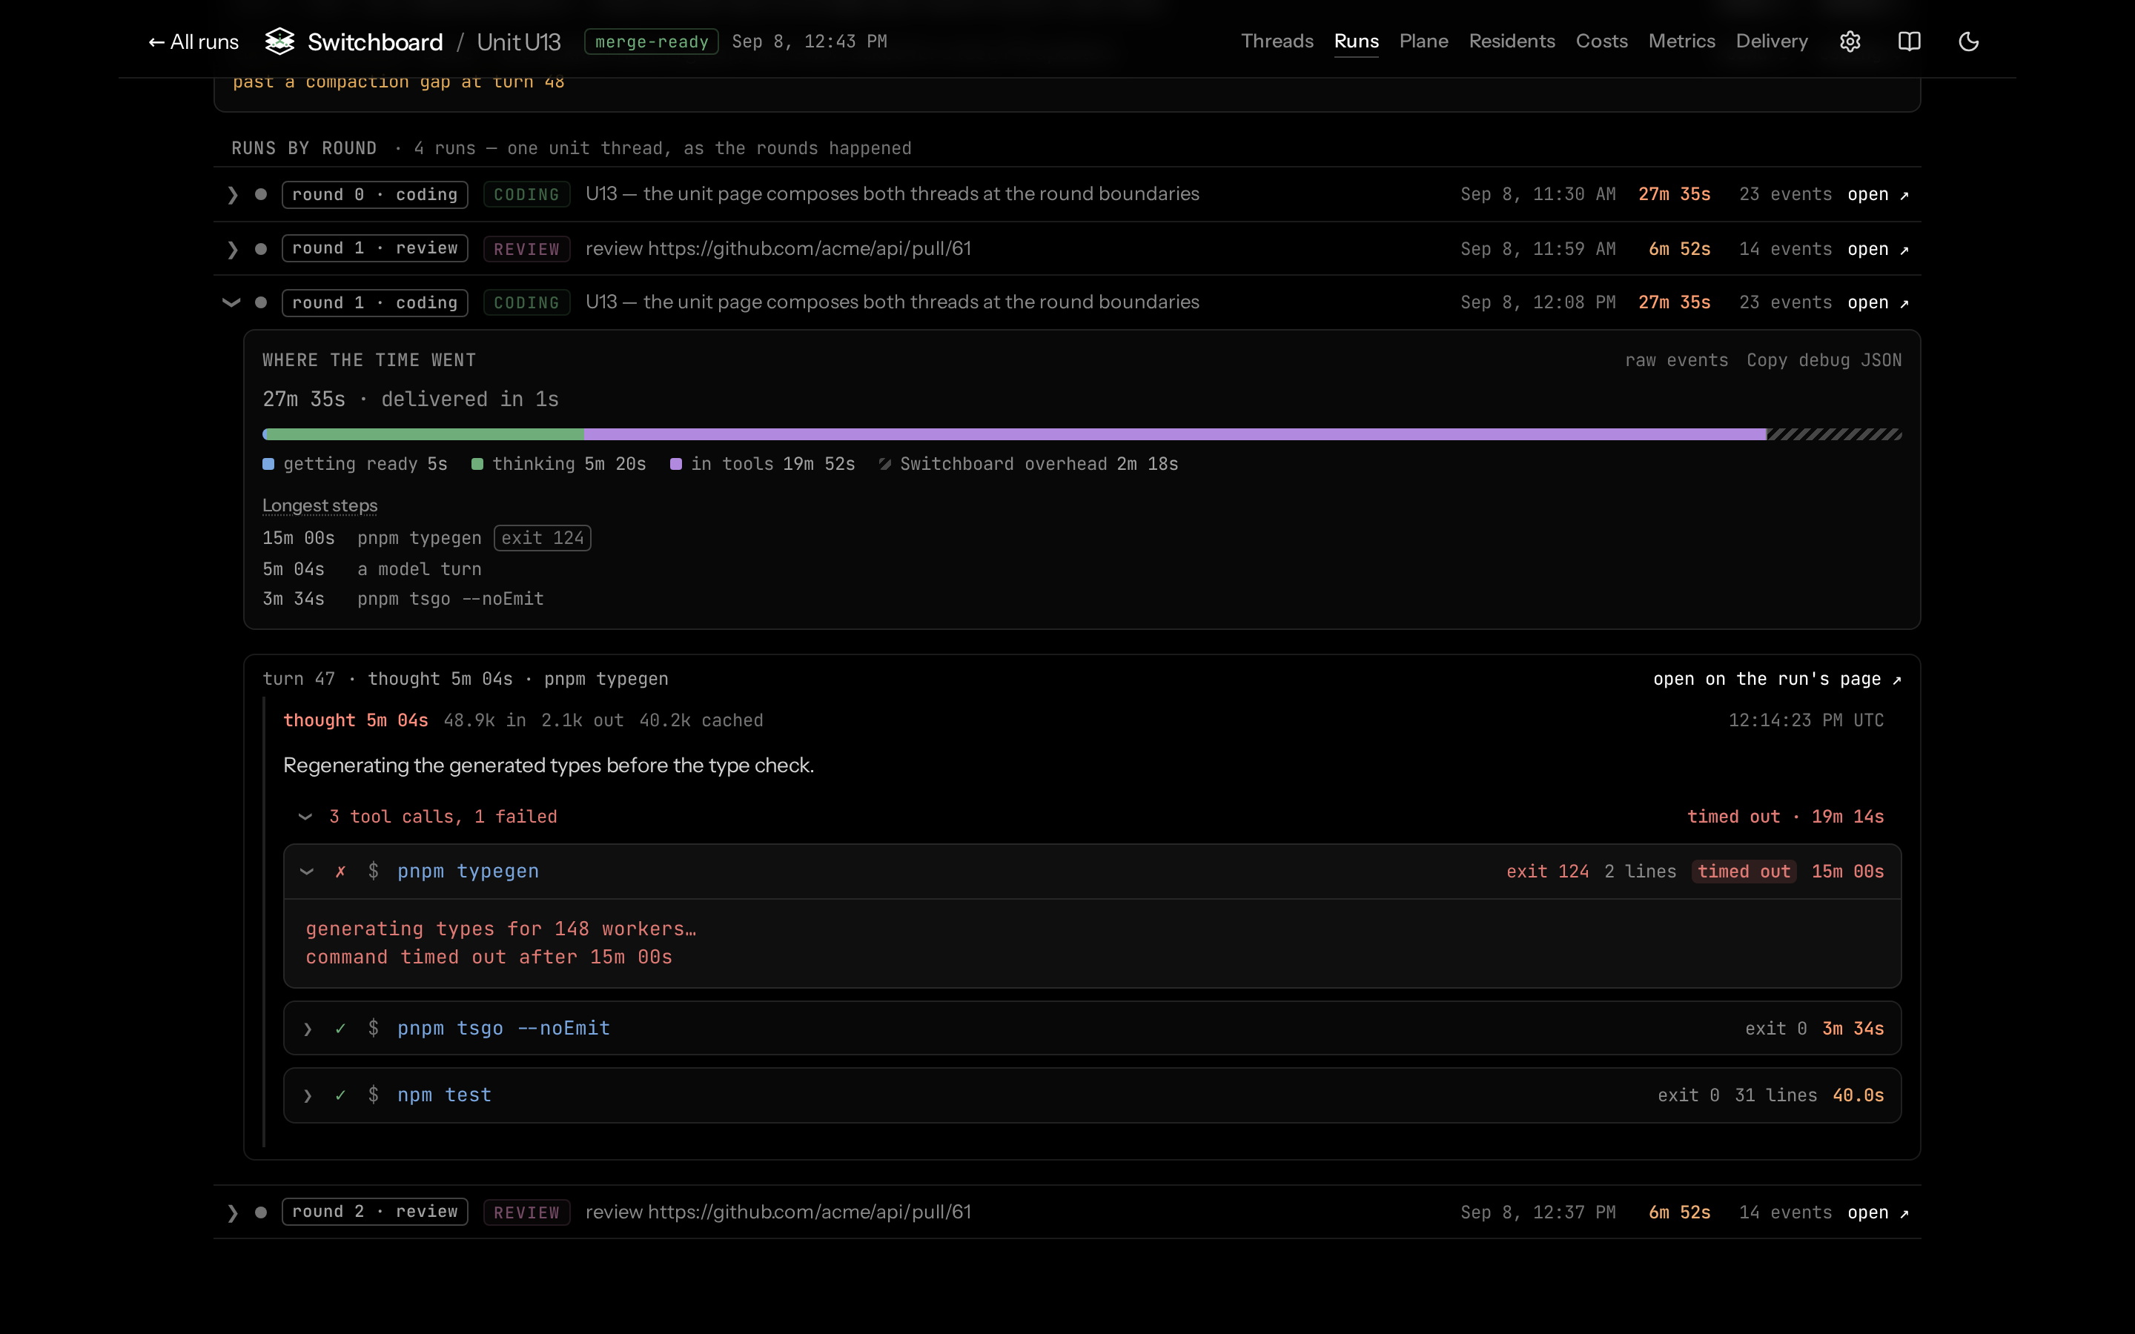This screenshot has width=2135, height=1334.
Task: Expand the round 2 review run row
Action: point(232,1213)
